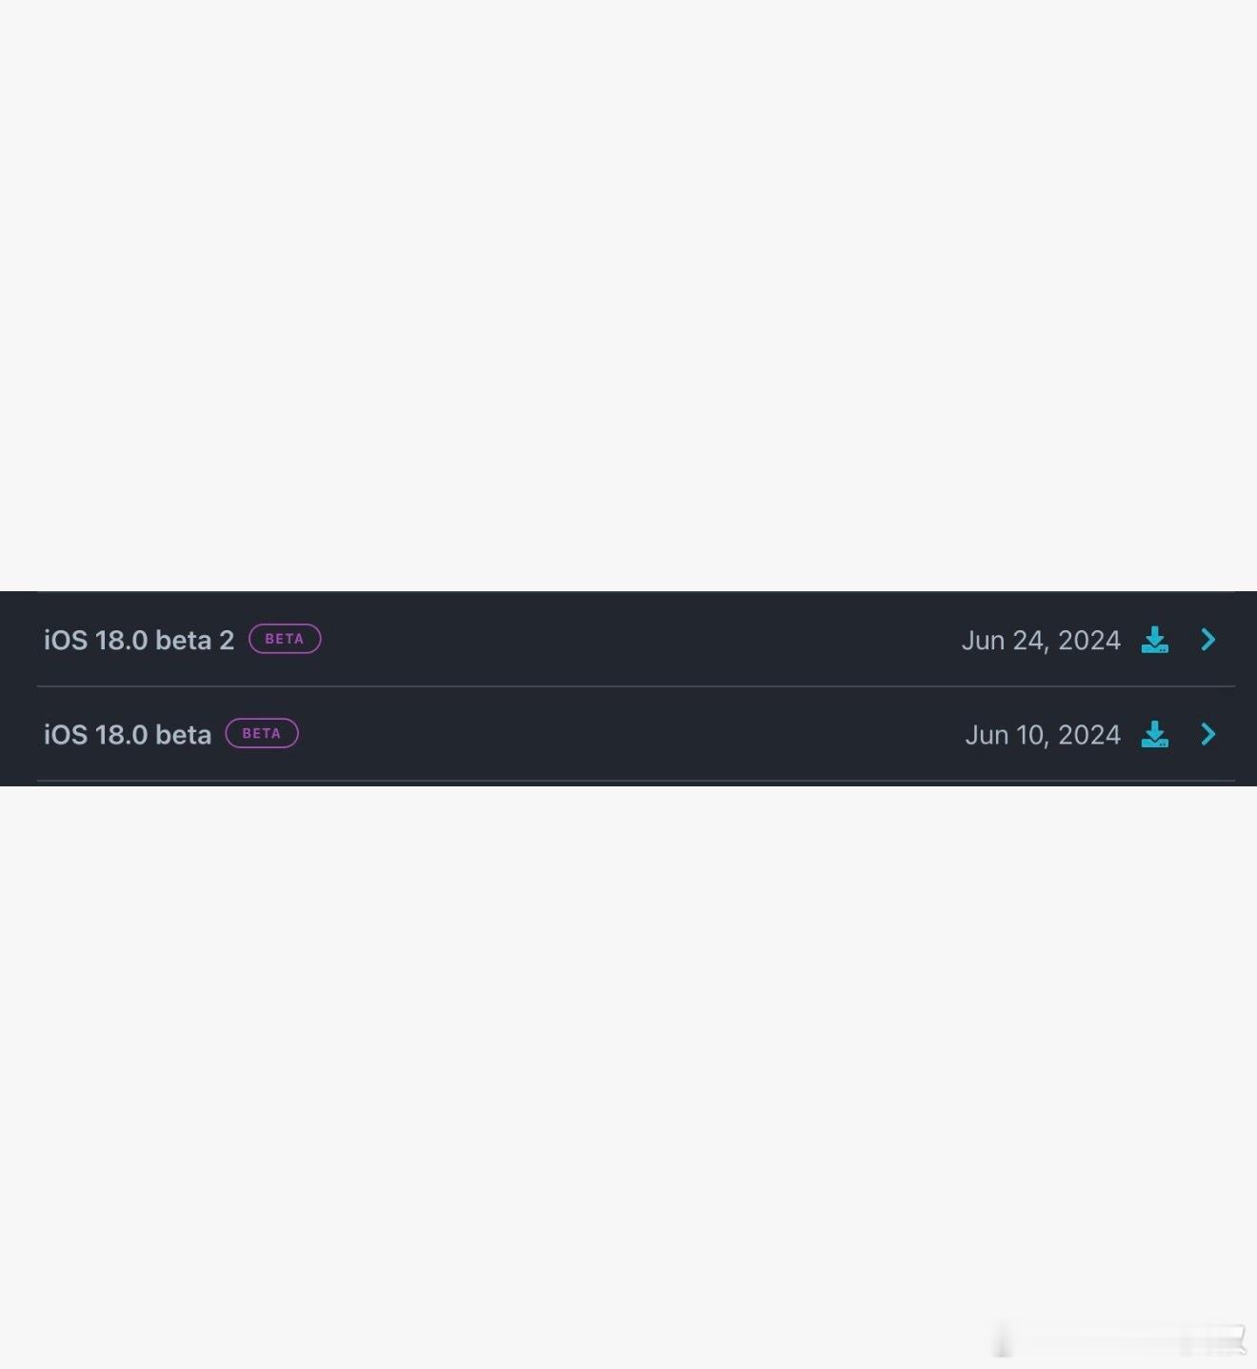Open the iOS 18.0 beta 2 title
The width and height of the screenshot is (1257, 1369).
(x=139, y=640)
